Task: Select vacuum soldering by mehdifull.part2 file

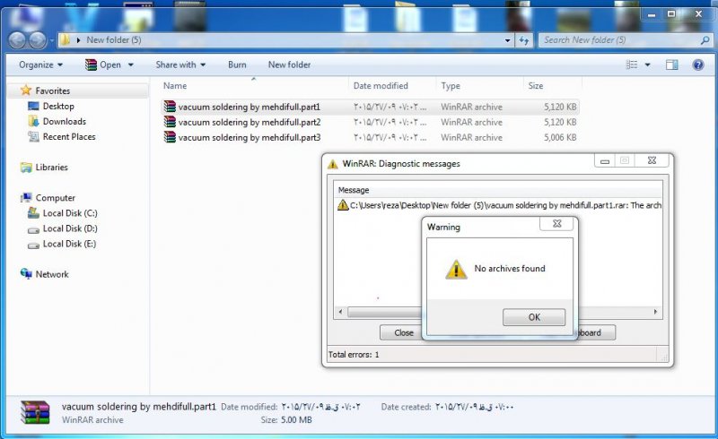Action: pyautogui.click(x=250, y=122)
